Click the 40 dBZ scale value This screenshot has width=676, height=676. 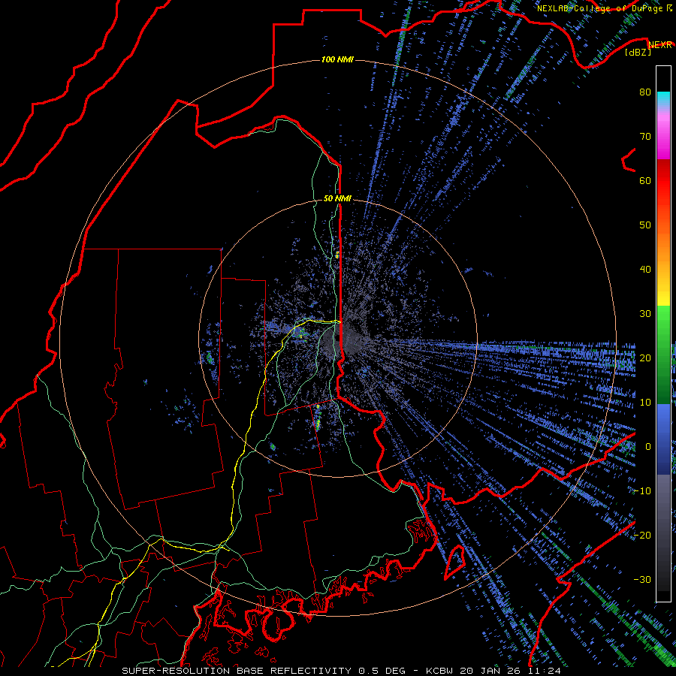645,270
